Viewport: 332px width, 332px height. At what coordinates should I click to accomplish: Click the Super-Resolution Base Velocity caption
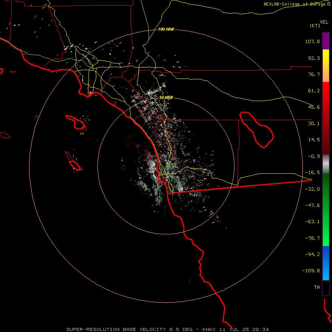168,329
